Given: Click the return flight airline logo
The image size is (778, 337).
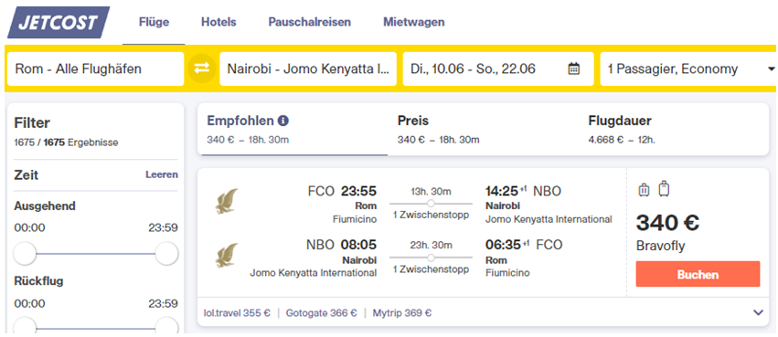Looking at the screenshot, I should 226,255.
